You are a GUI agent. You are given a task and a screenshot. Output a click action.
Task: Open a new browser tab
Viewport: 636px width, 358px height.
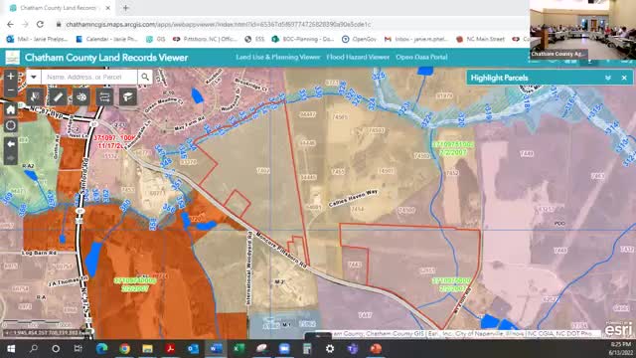point(126,8)
